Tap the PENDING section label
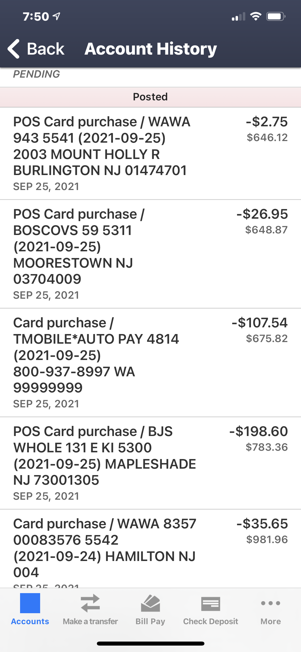The height and width of the screenshot is (652, 301). pyautogui.click(x=37, y=74)
